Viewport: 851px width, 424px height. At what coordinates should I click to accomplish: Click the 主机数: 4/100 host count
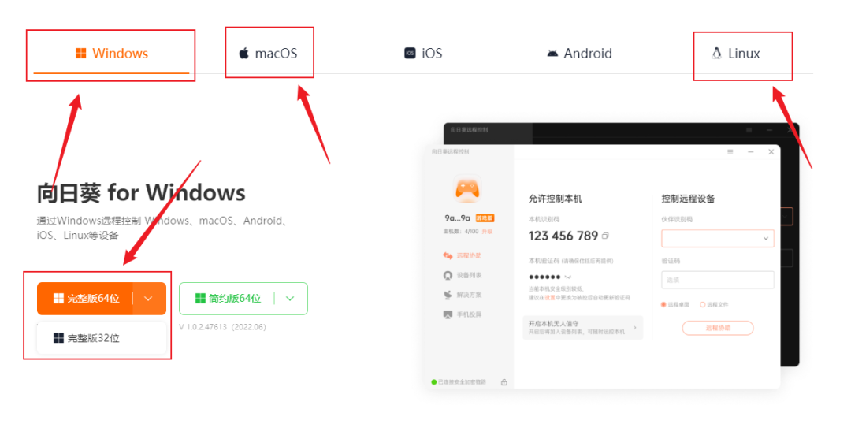462,231
